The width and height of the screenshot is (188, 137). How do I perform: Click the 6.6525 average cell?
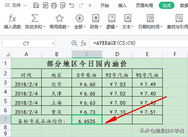(87, 119)
